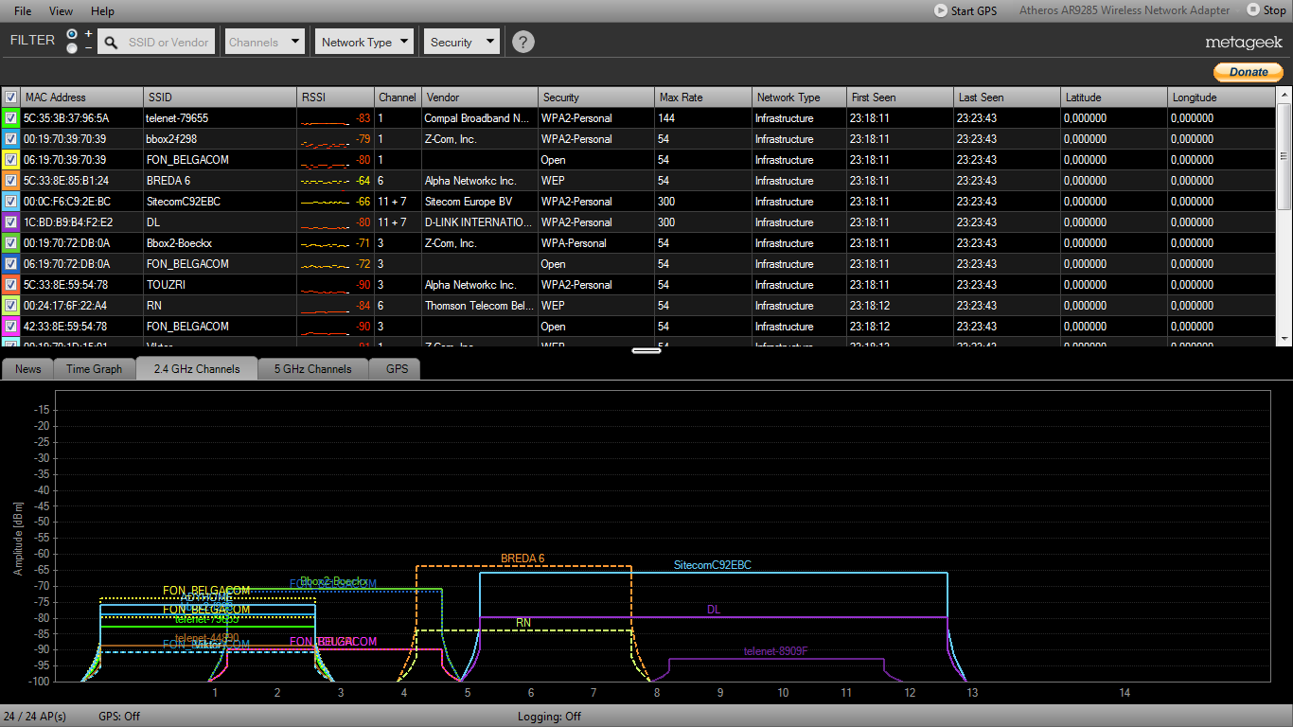Sort by Network Type column header
The image size is (1293, 727).
[x=799, y=98]
